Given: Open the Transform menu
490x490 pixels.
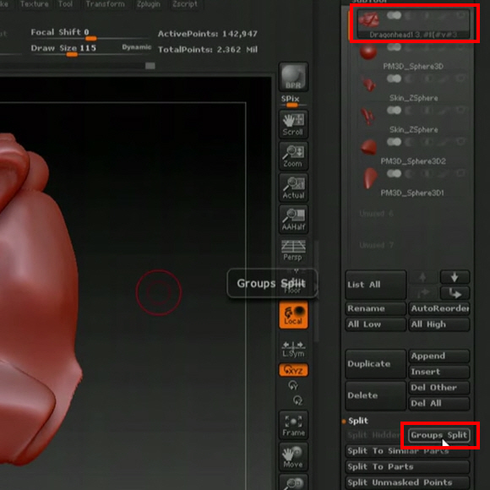Looking at the screenshot, I should pos(106,4).
